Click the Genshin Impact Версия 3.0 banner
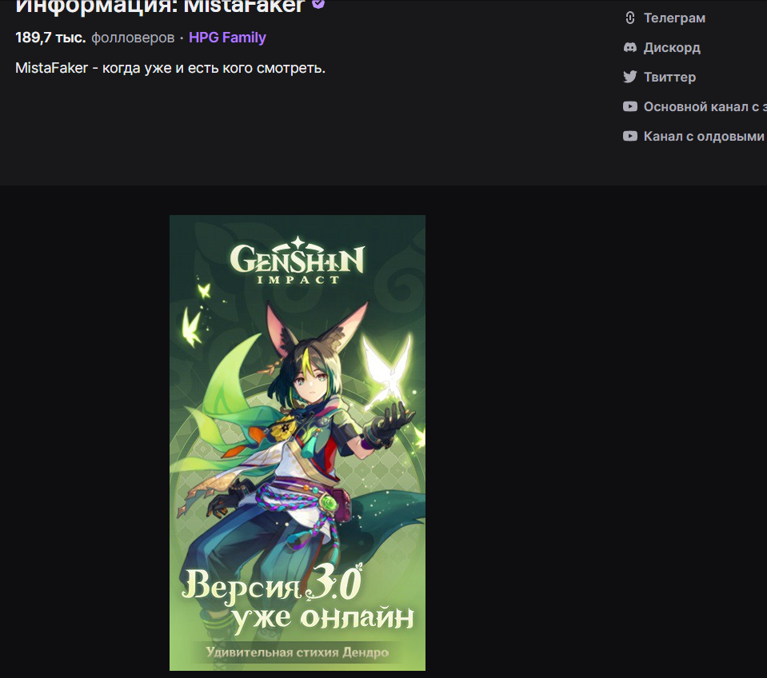The height and width of the screenshot is (678, 767). 298,443
